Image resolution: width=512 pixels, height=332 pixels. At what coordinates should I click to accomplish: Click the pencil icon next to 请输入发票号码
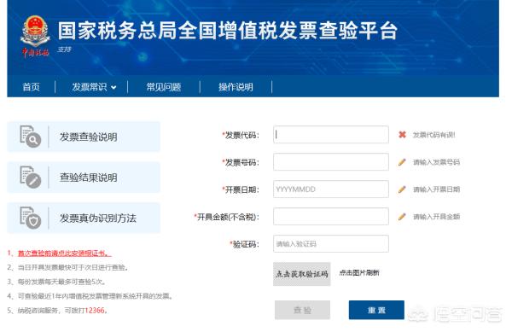402,162
